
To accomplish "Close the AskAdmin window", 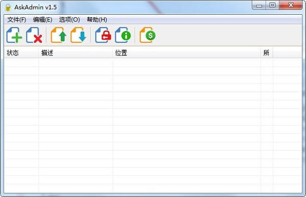I will (x=291, y=5).
